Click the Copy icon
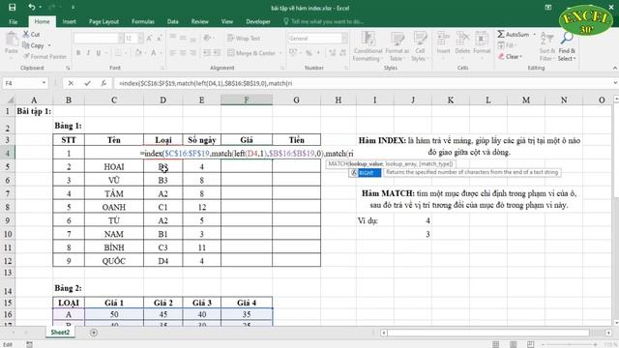The height and width of the screenshot is (348, 619). [26, 45]
